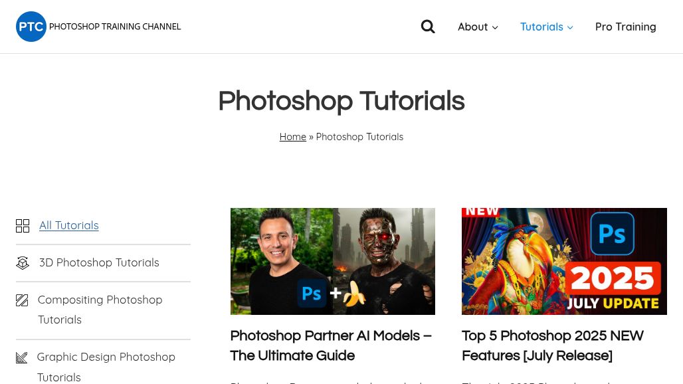Viewport: 683px width, 384px height.
Task: Open the search magnifier icon
Action: tap(428, 27)
